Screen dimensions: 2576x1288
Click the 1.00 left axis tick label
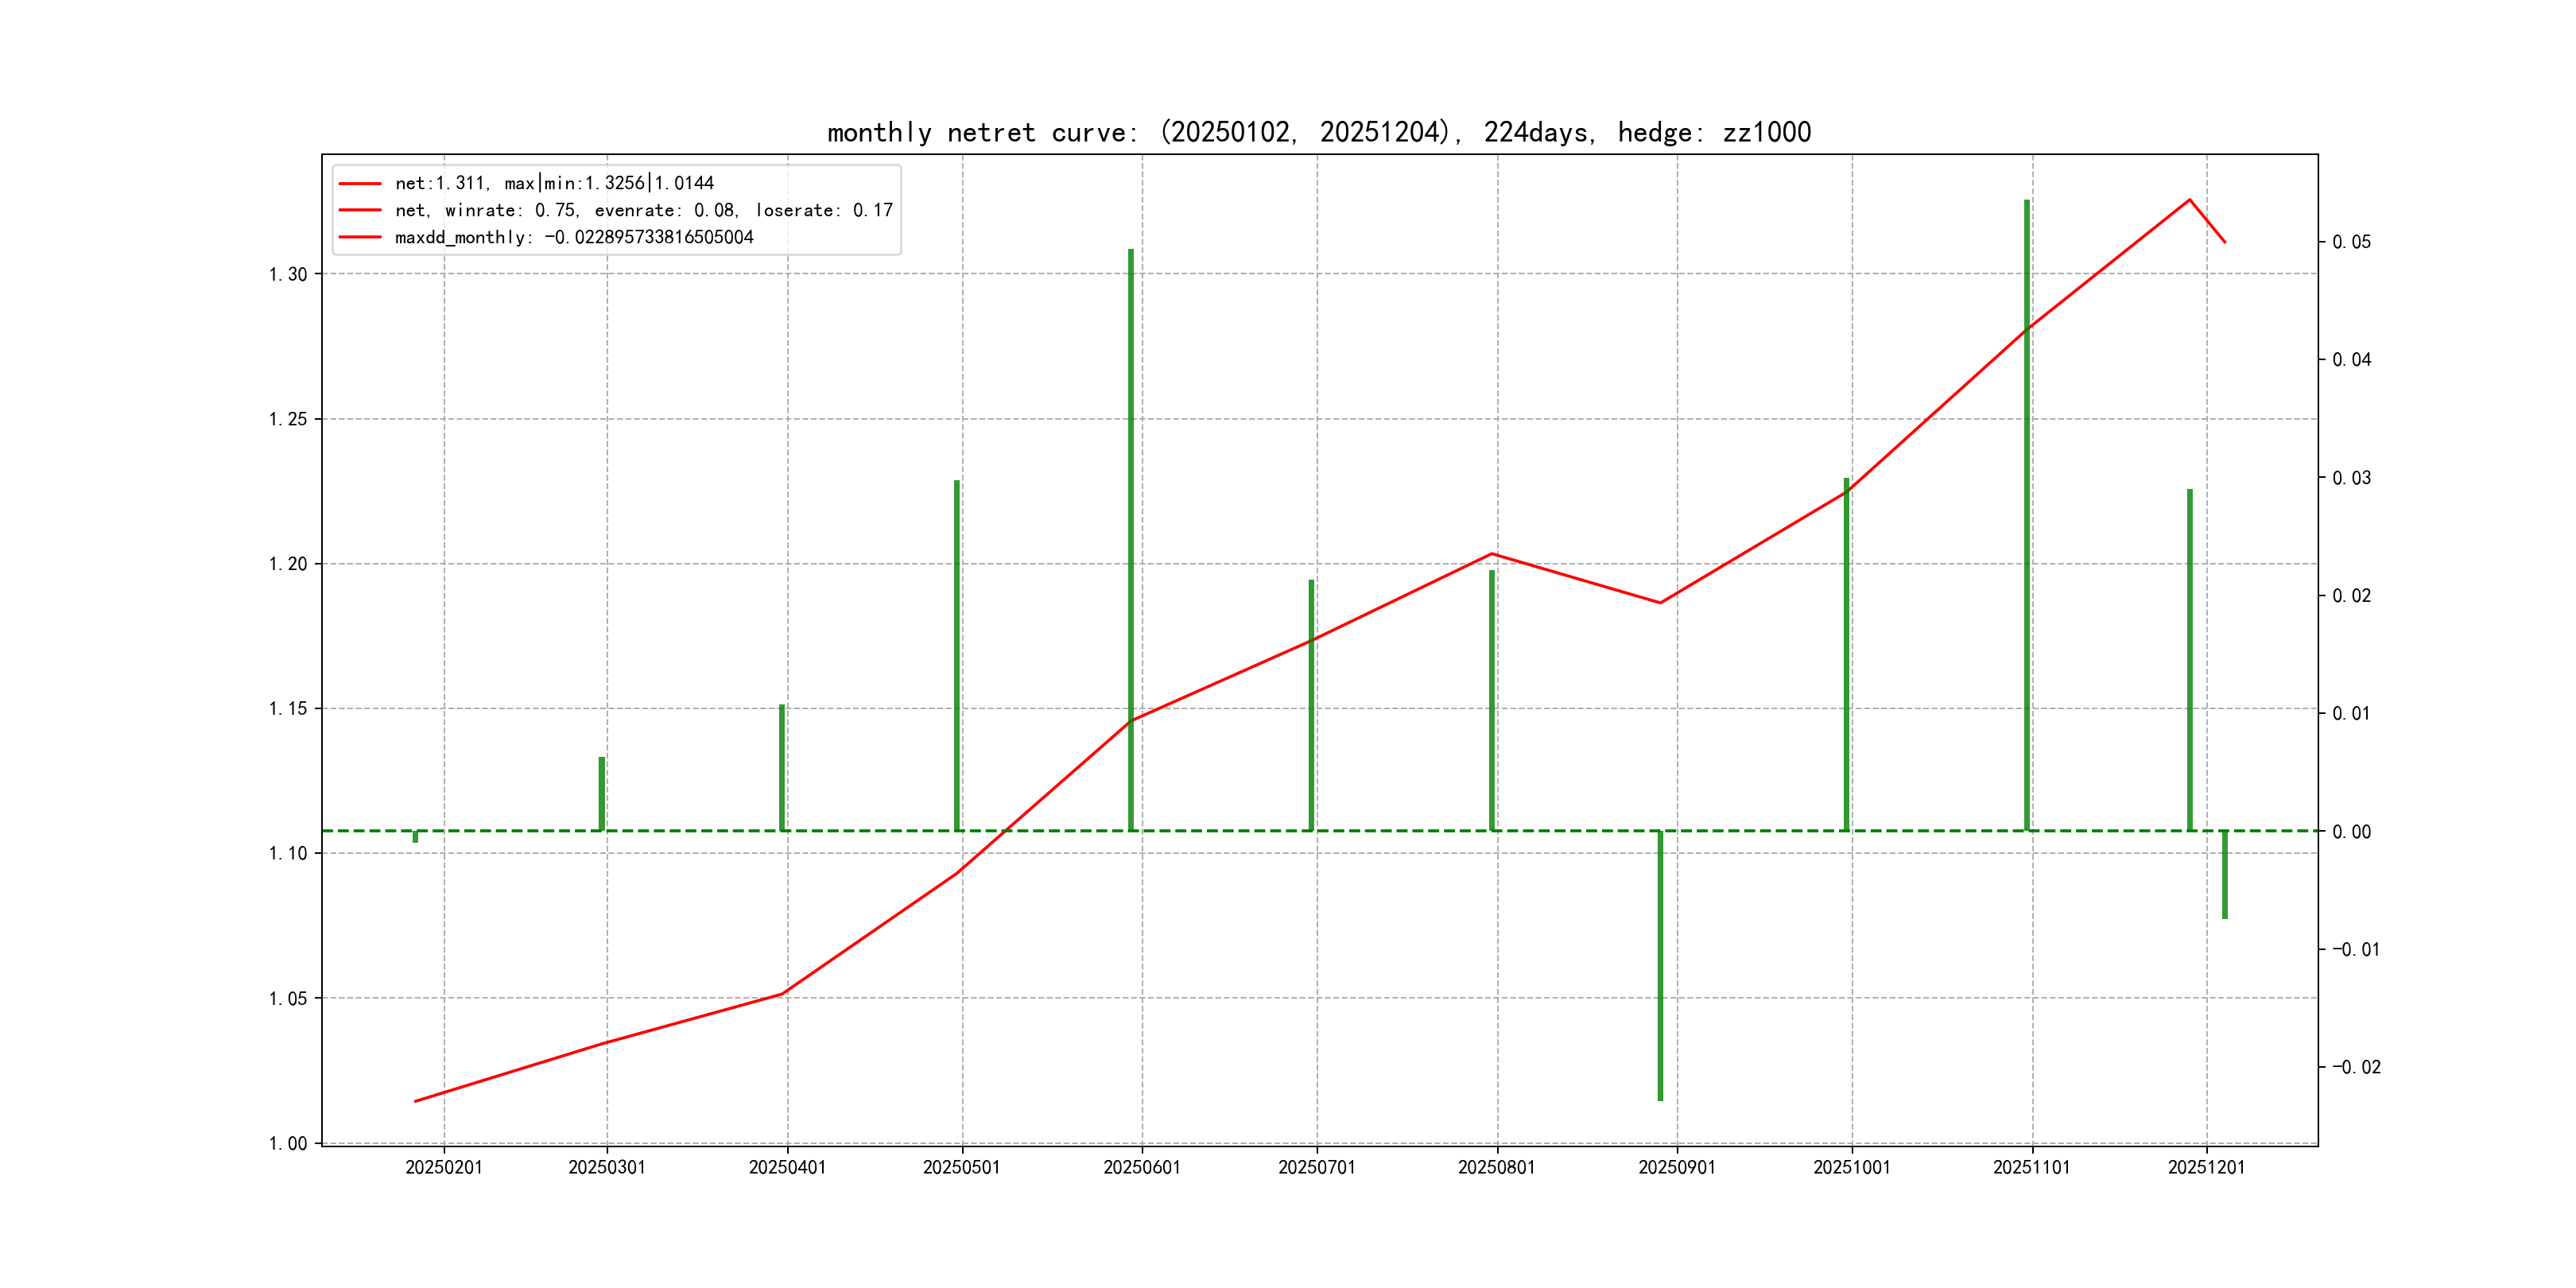coord(288,1143)
